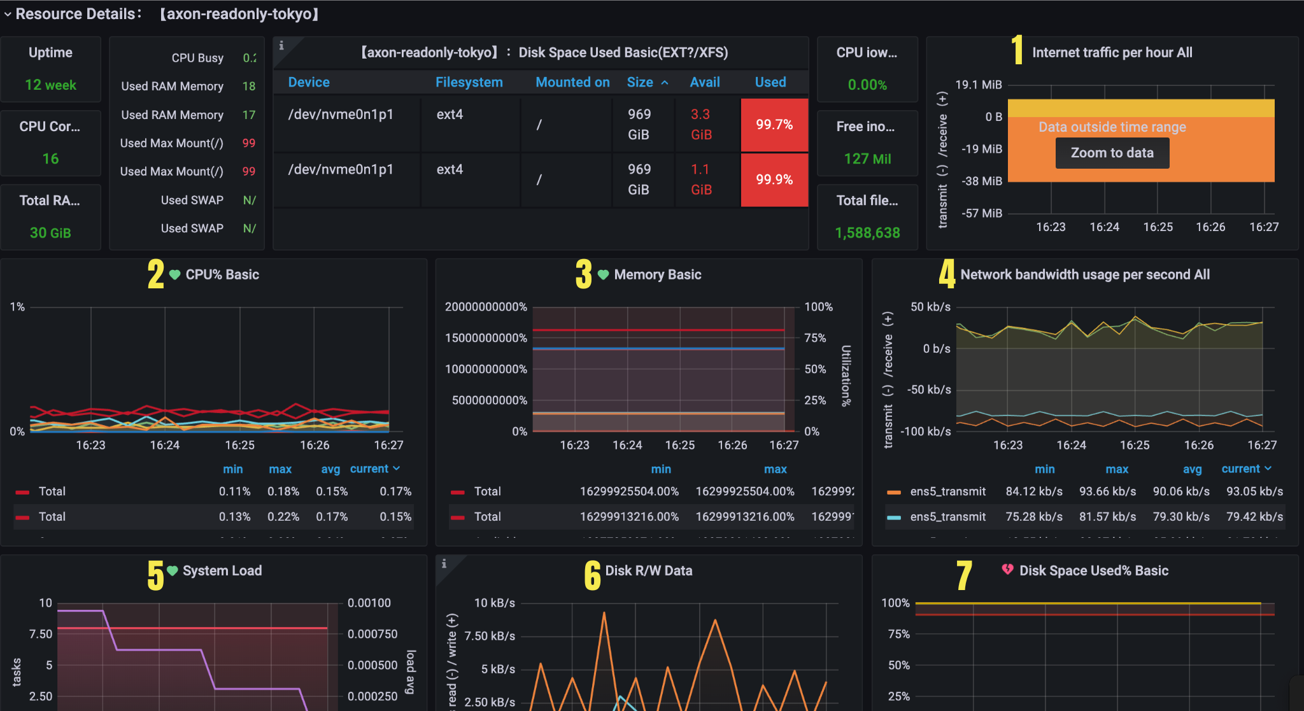Click info icon on Disk R/W Data panel
Screen dimensions: 1304x711
(444, 564)
